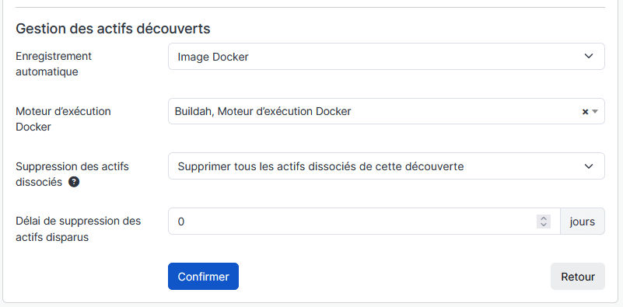Click the chevron in the Image Docker dropdown

point(589,56)
